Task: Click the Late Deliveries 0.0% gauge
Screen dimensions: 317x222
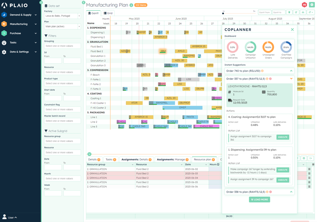Action: (233, 47)
